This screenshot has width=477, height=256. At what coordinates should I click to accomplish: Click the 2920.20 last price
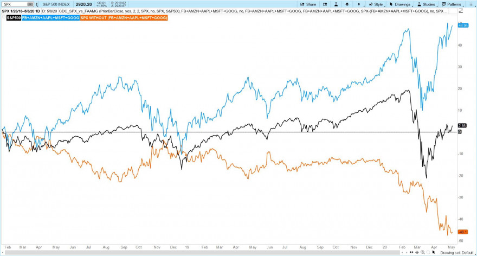tap(83, 4)
